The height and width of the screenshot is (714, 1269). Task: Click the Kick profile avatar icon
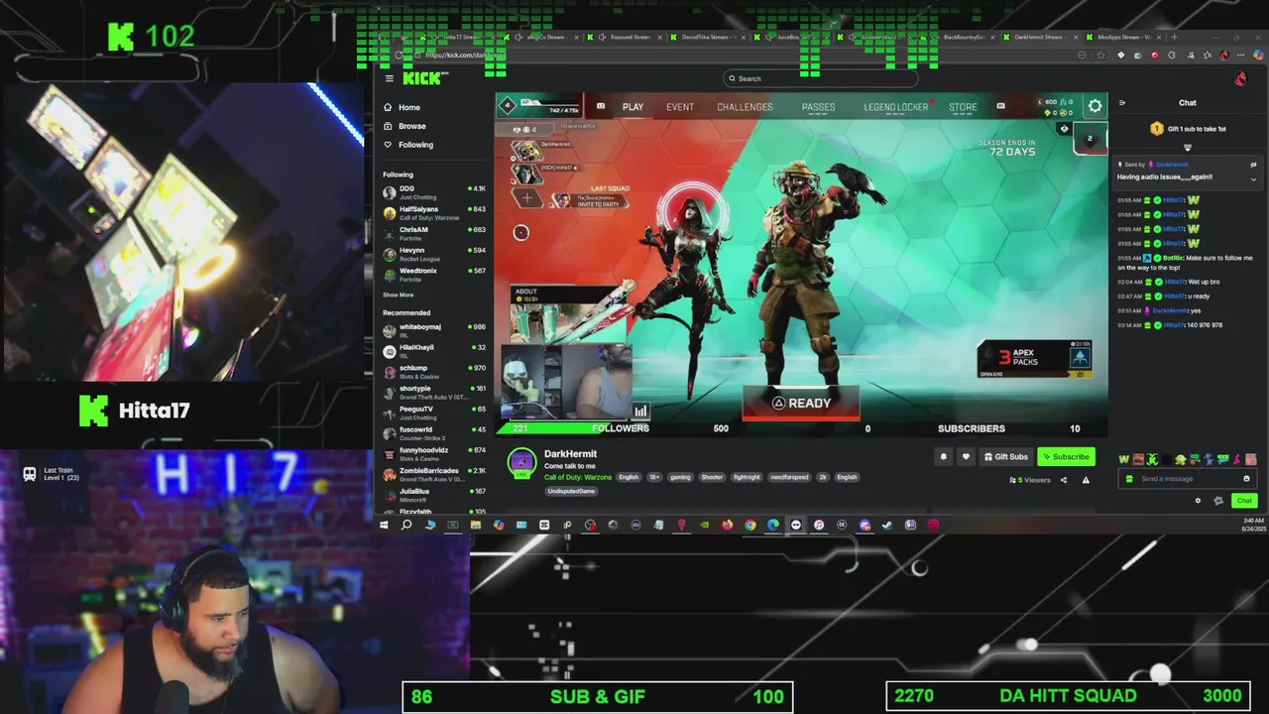1240,78
